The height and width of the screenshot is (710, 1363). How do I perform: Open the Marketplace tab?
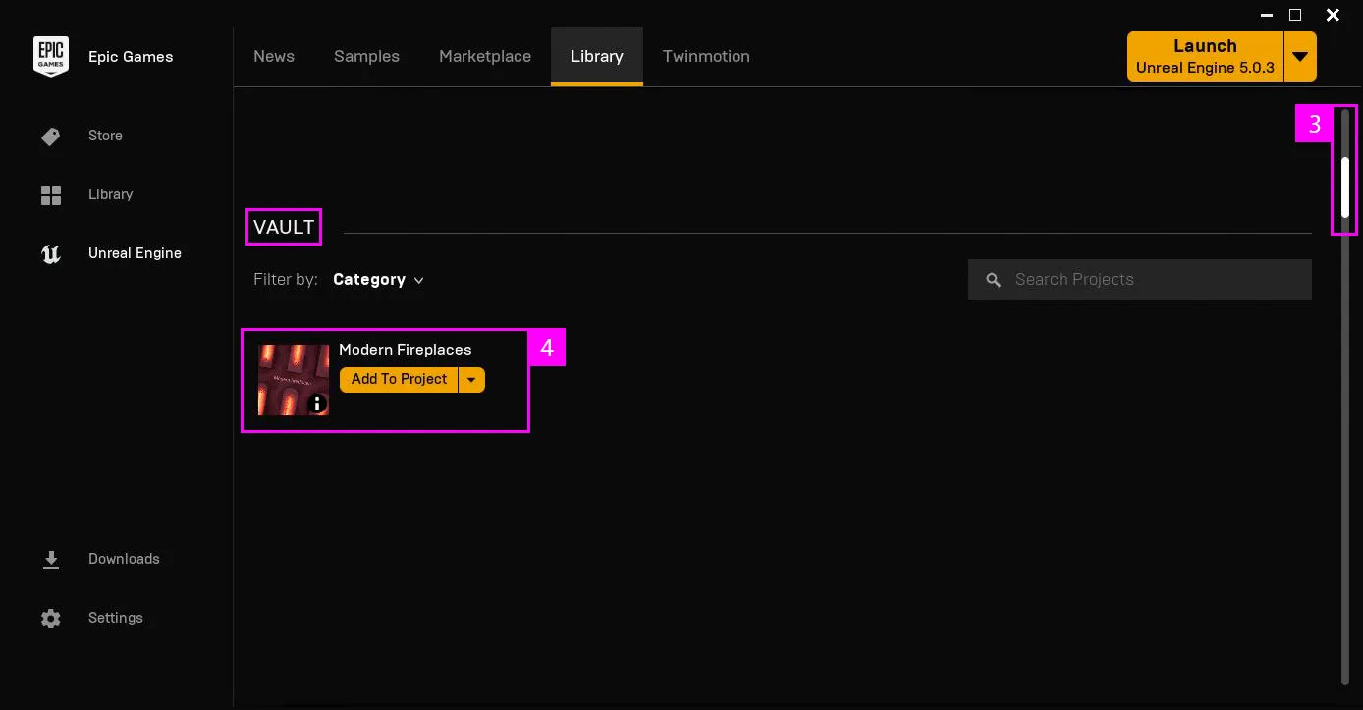click(485, 56)
